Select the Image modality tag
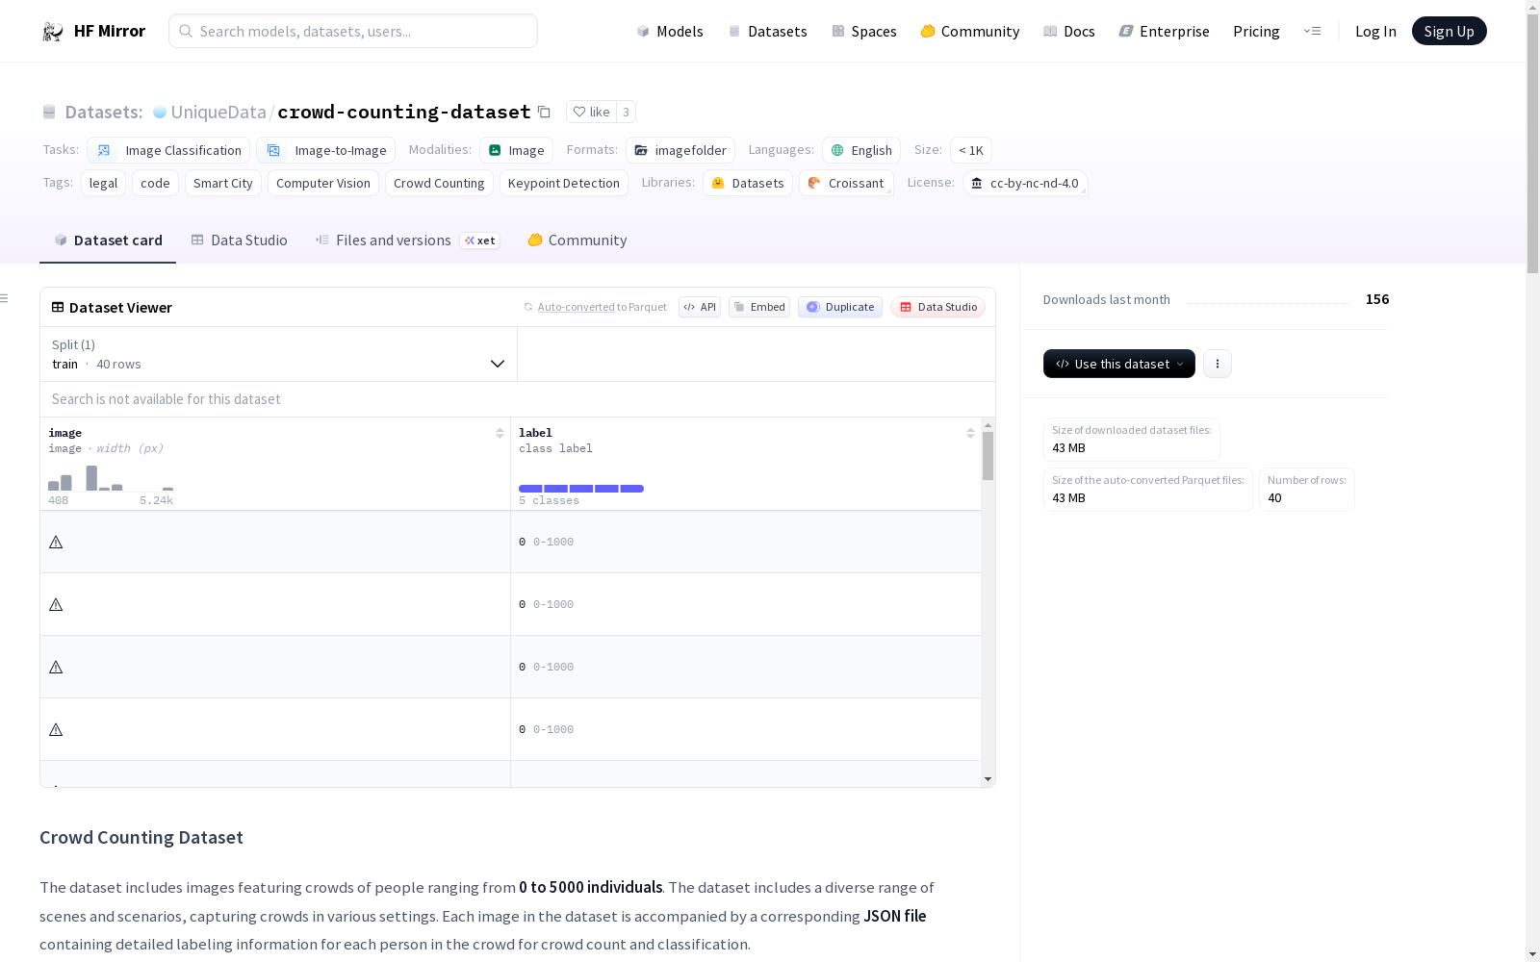 [517, 150]
